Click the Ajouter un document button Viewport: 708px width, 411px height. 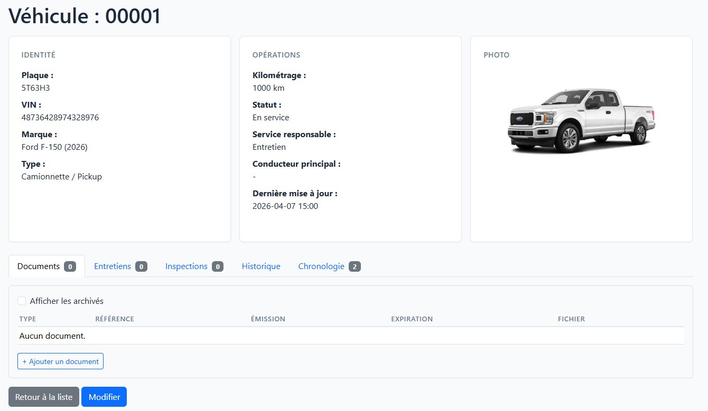(x=60, y=361)
